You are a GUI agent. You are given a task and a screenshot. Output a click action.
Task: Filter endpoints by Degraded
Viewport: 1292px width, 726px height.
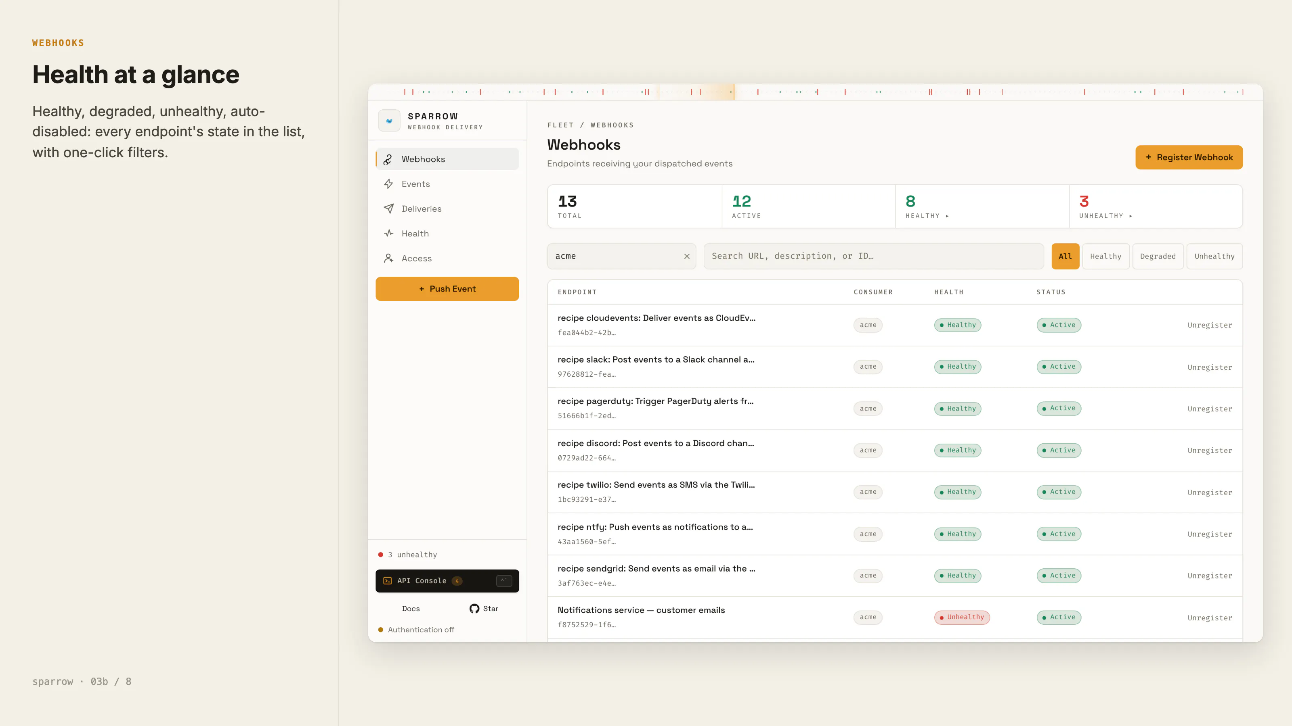pyautogui.click(x=1158, y=257)
